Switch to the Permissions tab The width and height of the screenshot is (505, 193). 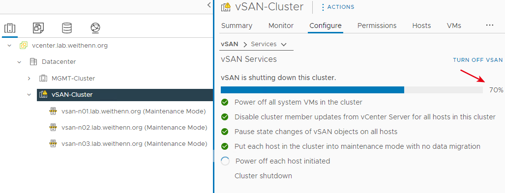click(377, 26)
